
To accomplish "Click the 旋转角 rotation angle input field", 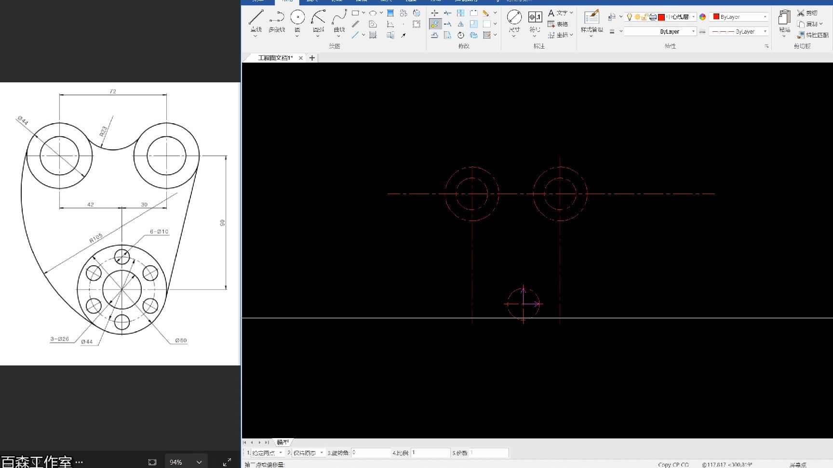I will pos(370,453).
